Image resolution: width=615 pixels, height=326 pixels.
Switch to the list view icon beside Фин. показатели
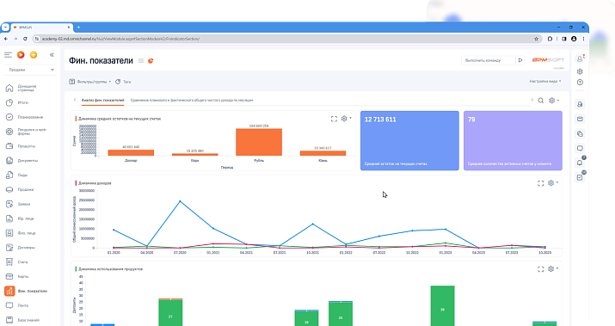pos(141,61)
